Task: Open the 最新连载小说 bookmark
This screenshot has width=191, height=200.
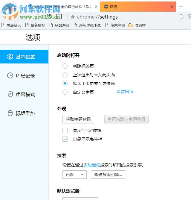Action: [x=87, y=25]
